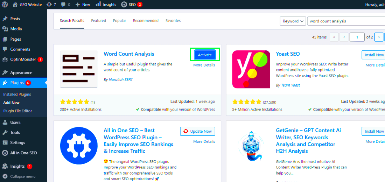385x182 pixels.
Task: Open the updates icon showing 7
Action: pyautogui.click(x=51, y=5)
